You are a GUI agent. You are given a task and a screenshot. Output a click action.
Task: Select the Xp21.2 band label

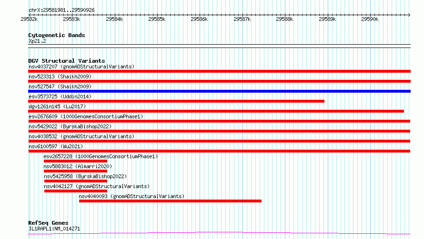tap(37, 41)
